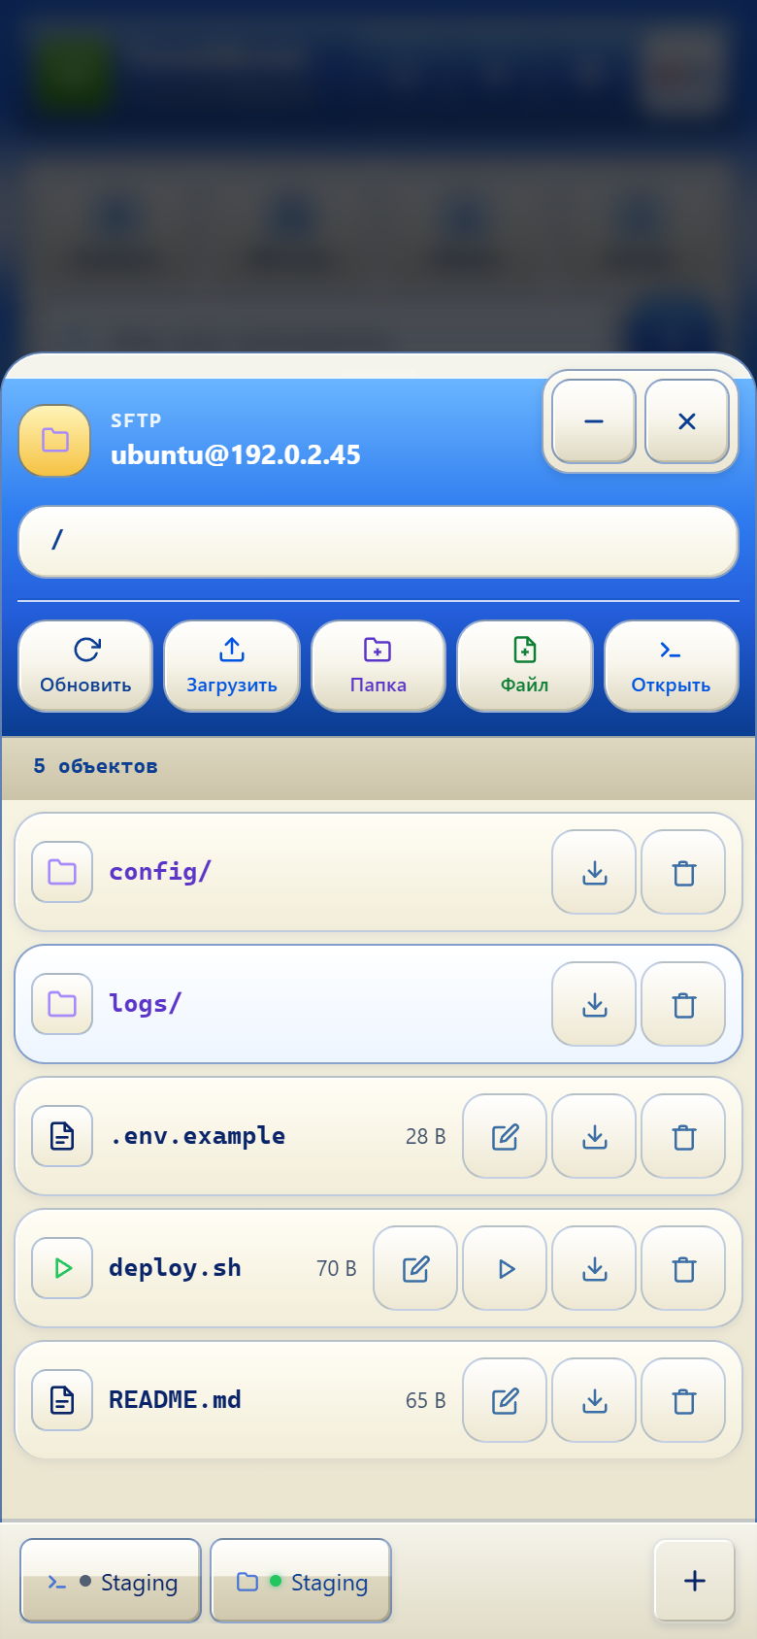The image size is (757, 1639).
Task: Switch to the Staging terminal tab
Action: coord(111,1581)
